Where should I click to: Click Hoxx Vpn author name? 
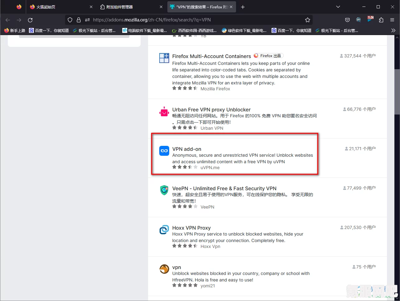[210, 246]
